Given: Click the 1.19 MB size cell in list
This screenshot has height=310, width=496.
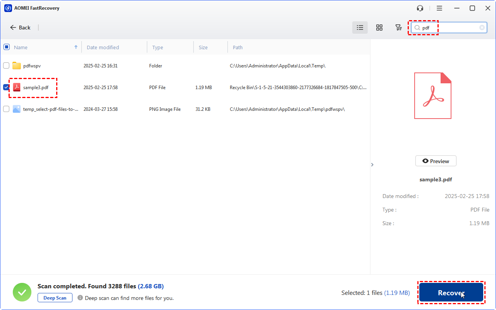Looking at the screenshot, I should point(203,88).
